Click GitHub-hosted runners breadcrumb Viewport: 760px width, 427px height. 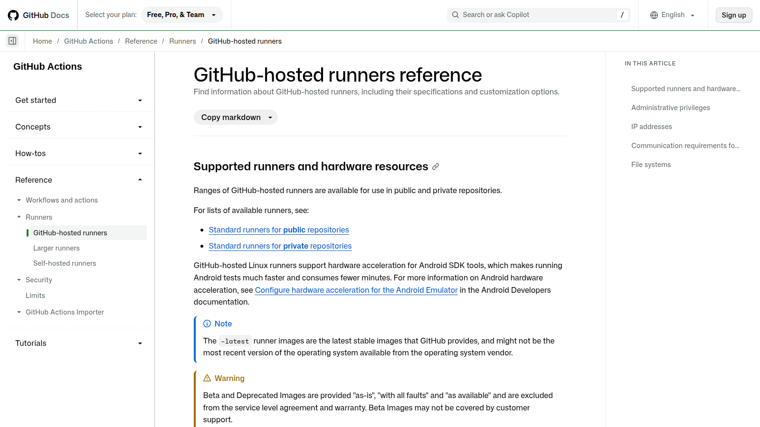[x=245, y=41]
